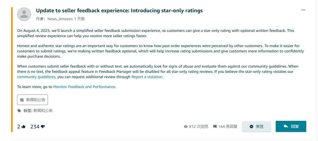Click the replies speech bubble icon

(215, 126)
